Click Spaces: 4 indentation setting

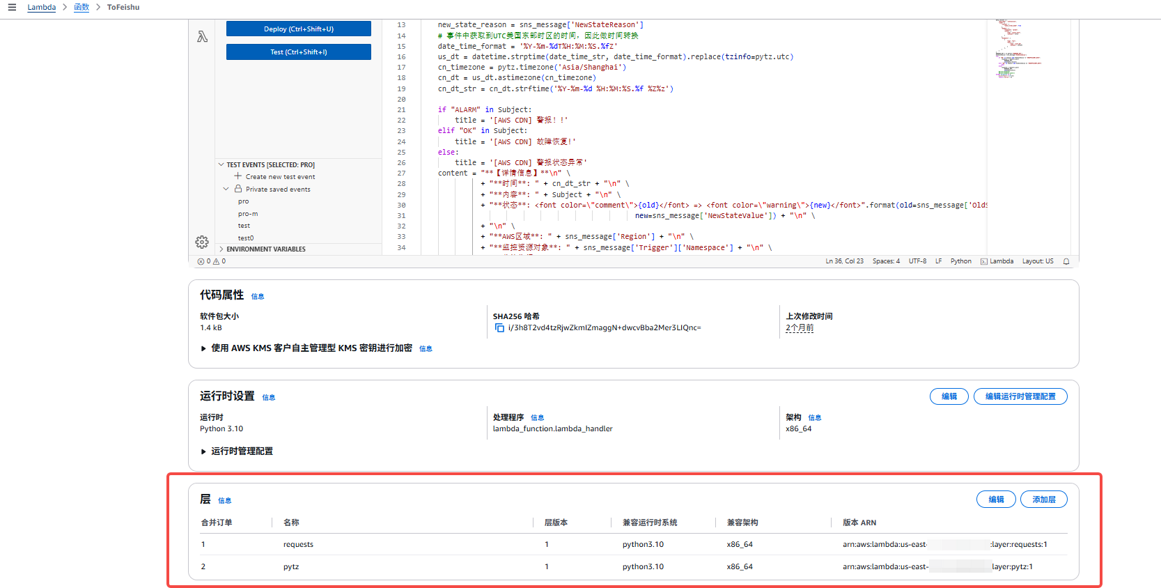coord(886,261)
